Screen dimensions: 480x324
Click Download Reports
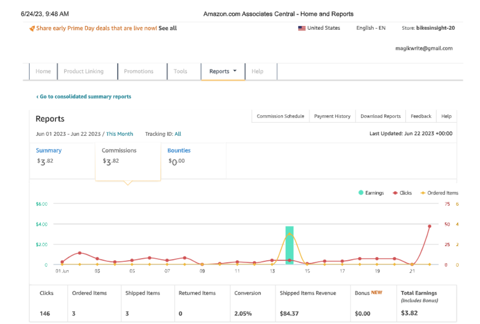click(x=380, y=116)
